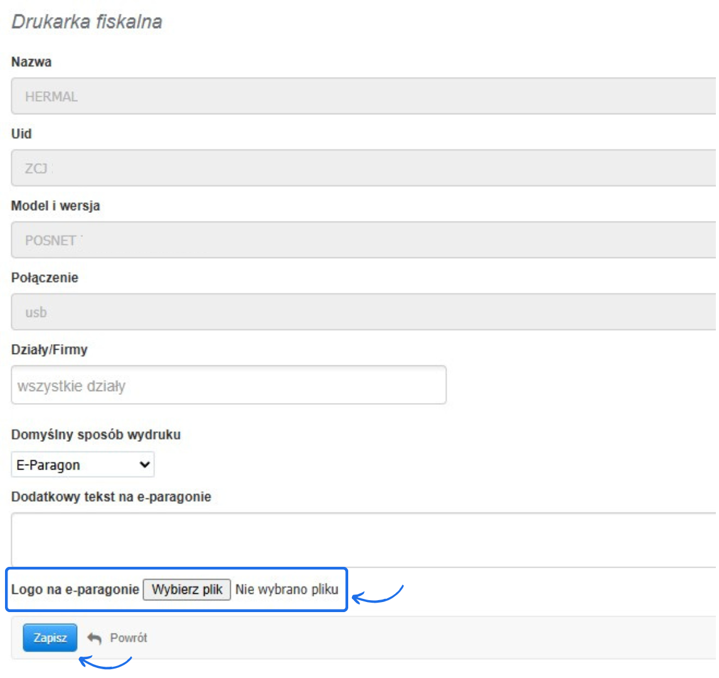The width and height of the screenshot is (719, 678).
Task: Click the Dodatkowy tekst na e-paragonie textarea
Action: coord(364,539)
